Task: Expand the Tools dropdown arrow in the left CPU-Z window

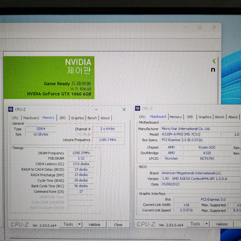Action: tap(79, 224)
